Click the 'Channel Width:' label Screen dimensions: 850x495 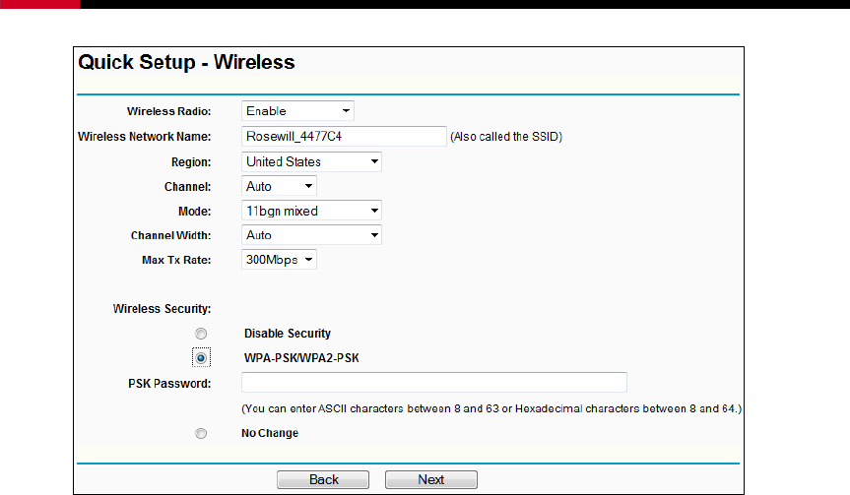click(x=170, y=235)
